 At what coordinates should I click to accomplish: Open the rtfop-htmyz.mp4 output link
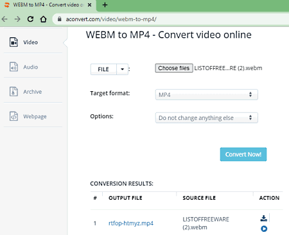point(131,223)
